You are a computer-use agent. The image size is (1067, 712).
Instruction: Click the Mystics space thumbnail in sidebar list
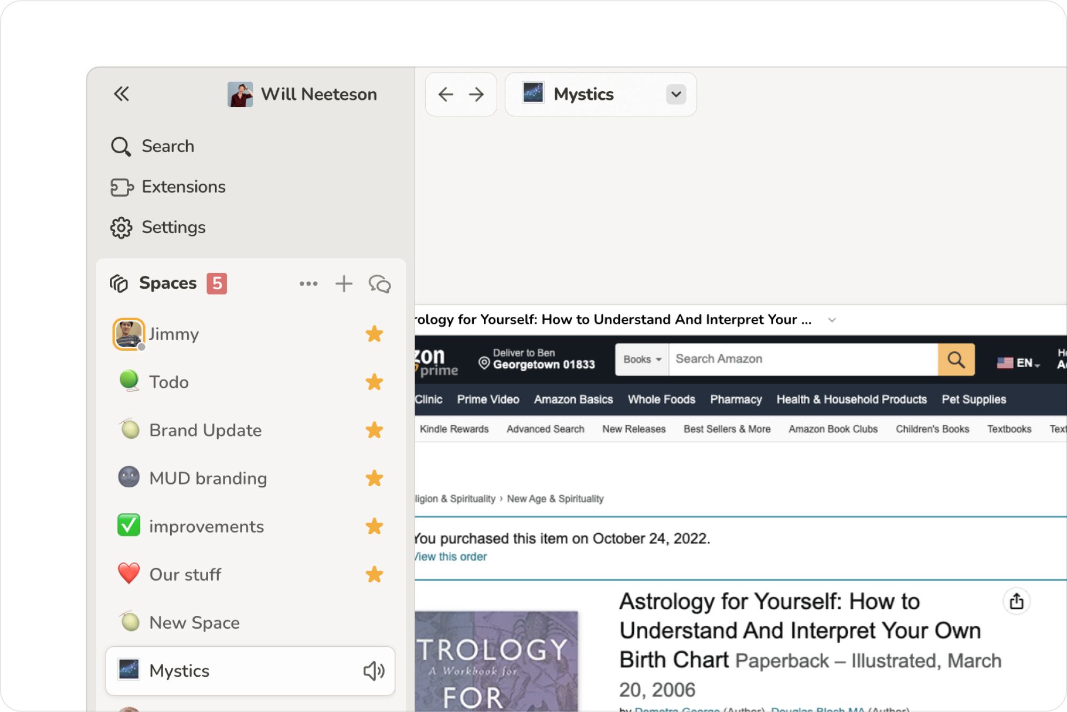[x=129, y=669]
